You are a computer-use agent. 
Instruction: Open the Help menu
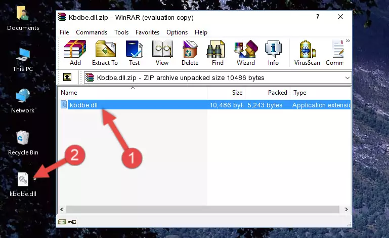201,32
